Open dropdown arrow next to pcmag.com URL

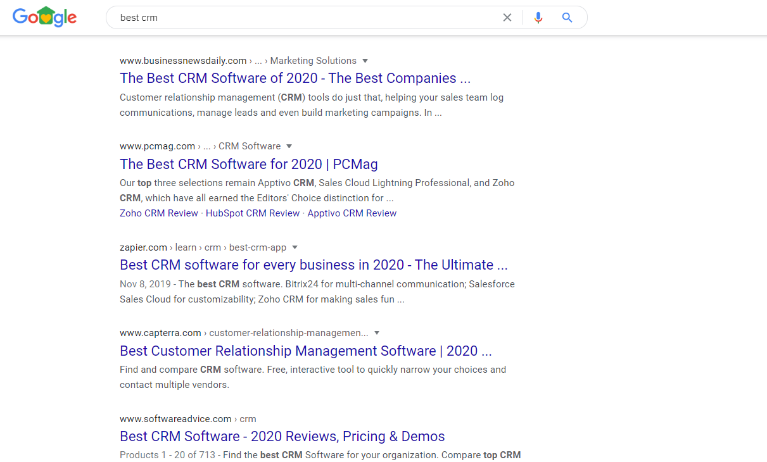(x=289, y=146)
